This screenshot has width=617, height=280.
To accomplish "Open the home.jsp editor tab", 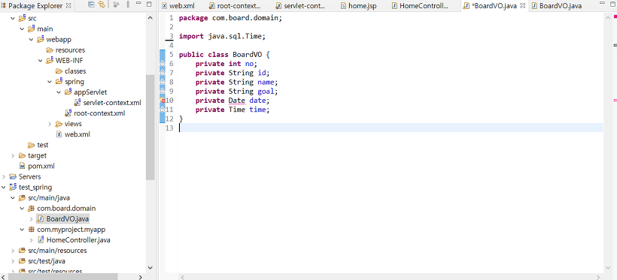I will [x=358, y=6].
